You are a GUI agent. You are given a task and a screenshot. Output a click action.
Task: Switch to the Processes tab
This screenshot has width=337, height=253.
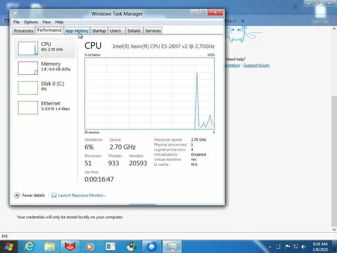point(23,31)
